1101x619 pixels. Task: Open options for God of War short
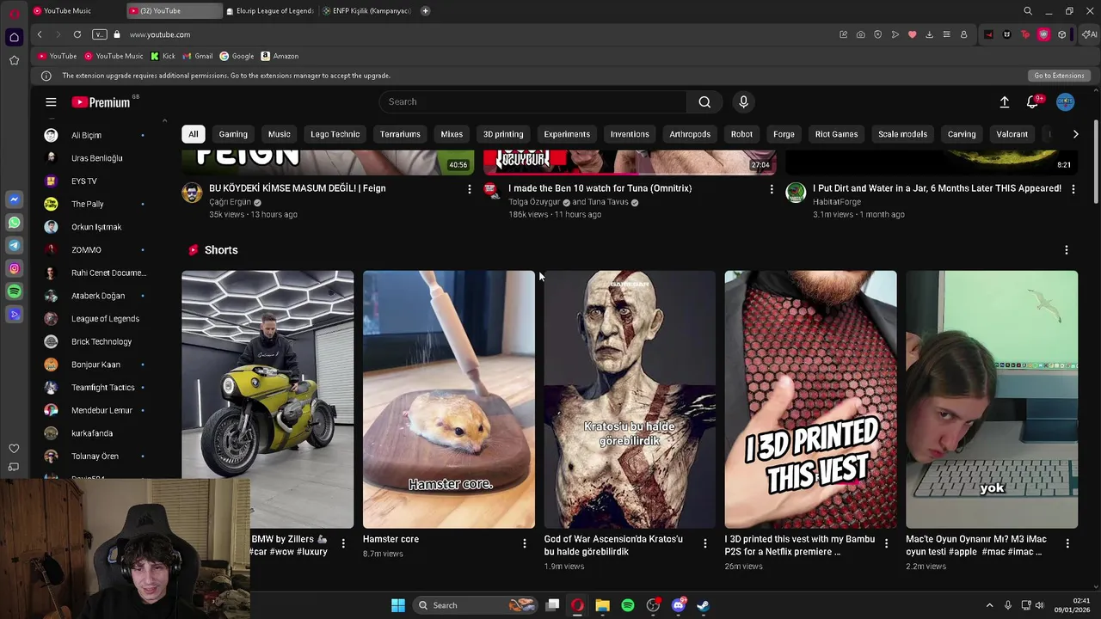coord(705,543)
